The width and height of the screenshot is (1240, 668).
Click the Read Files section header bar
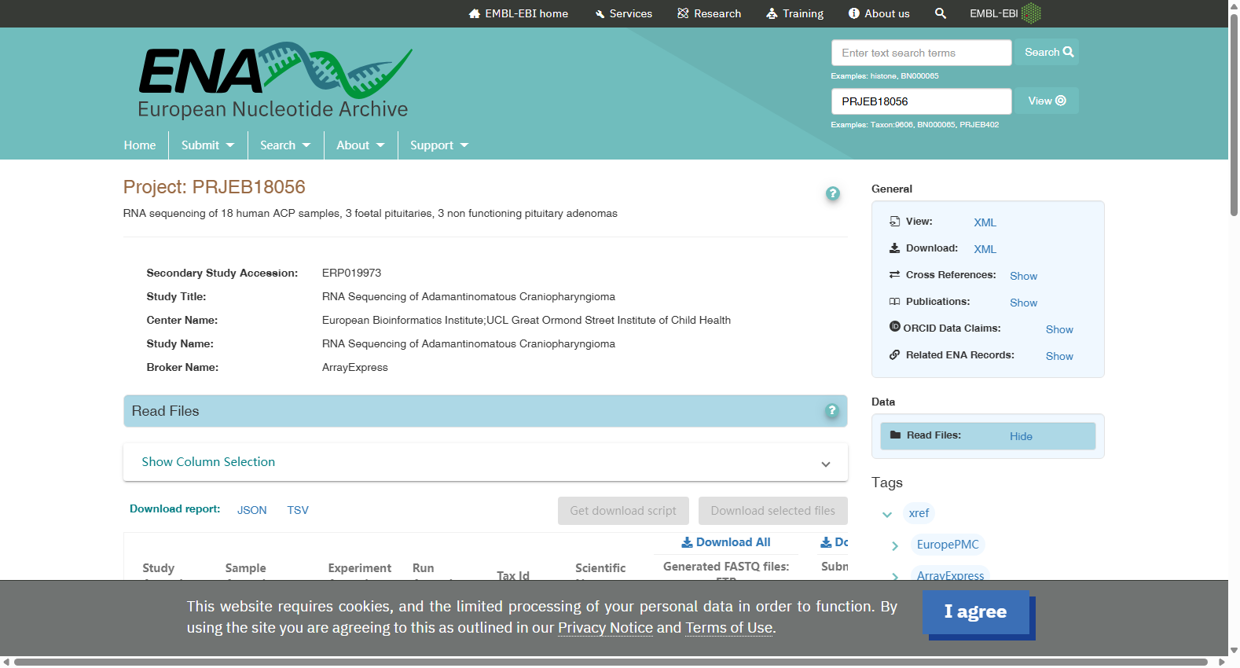pyautogui.click(x=486, y=411)
